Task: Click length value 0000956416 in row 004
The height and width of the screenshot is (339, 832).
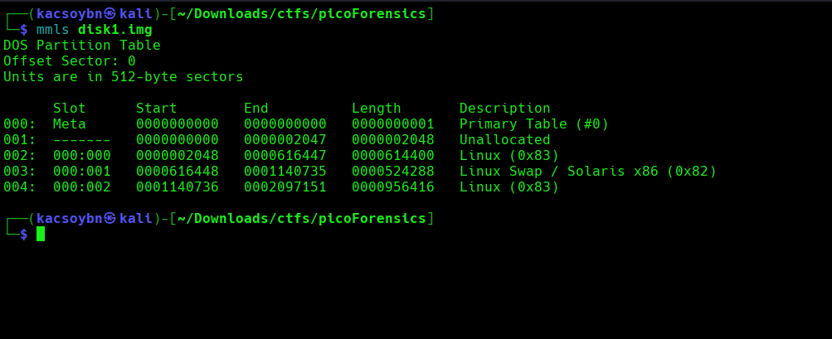Action: 393,187
